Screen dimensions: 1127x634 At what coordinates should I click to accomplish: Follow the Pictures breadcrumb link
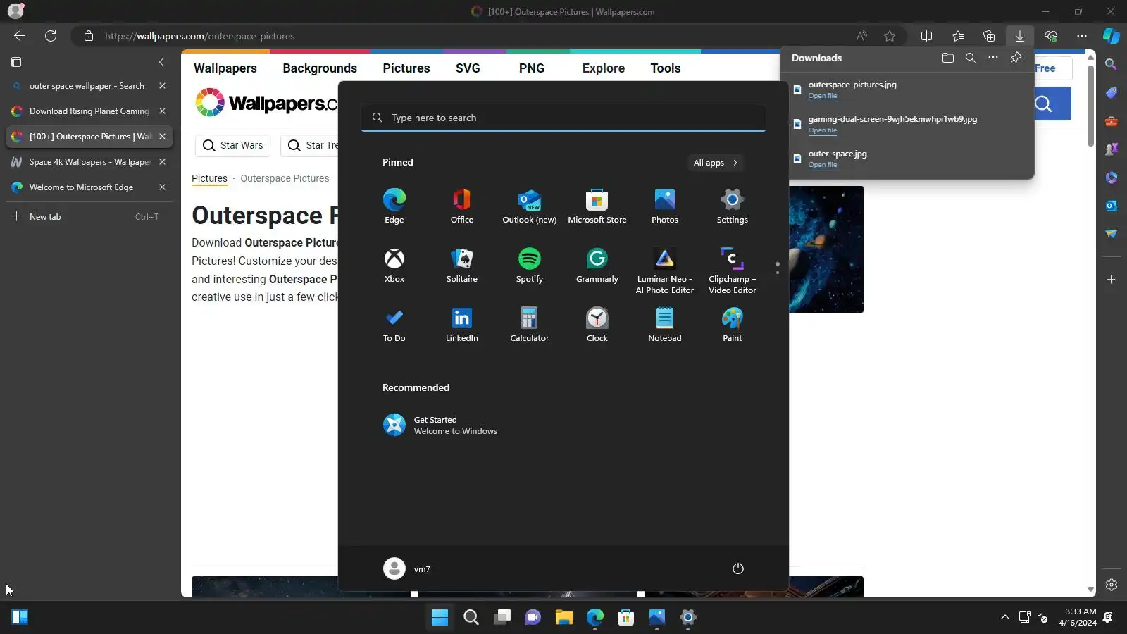click(x=209, y=178)
